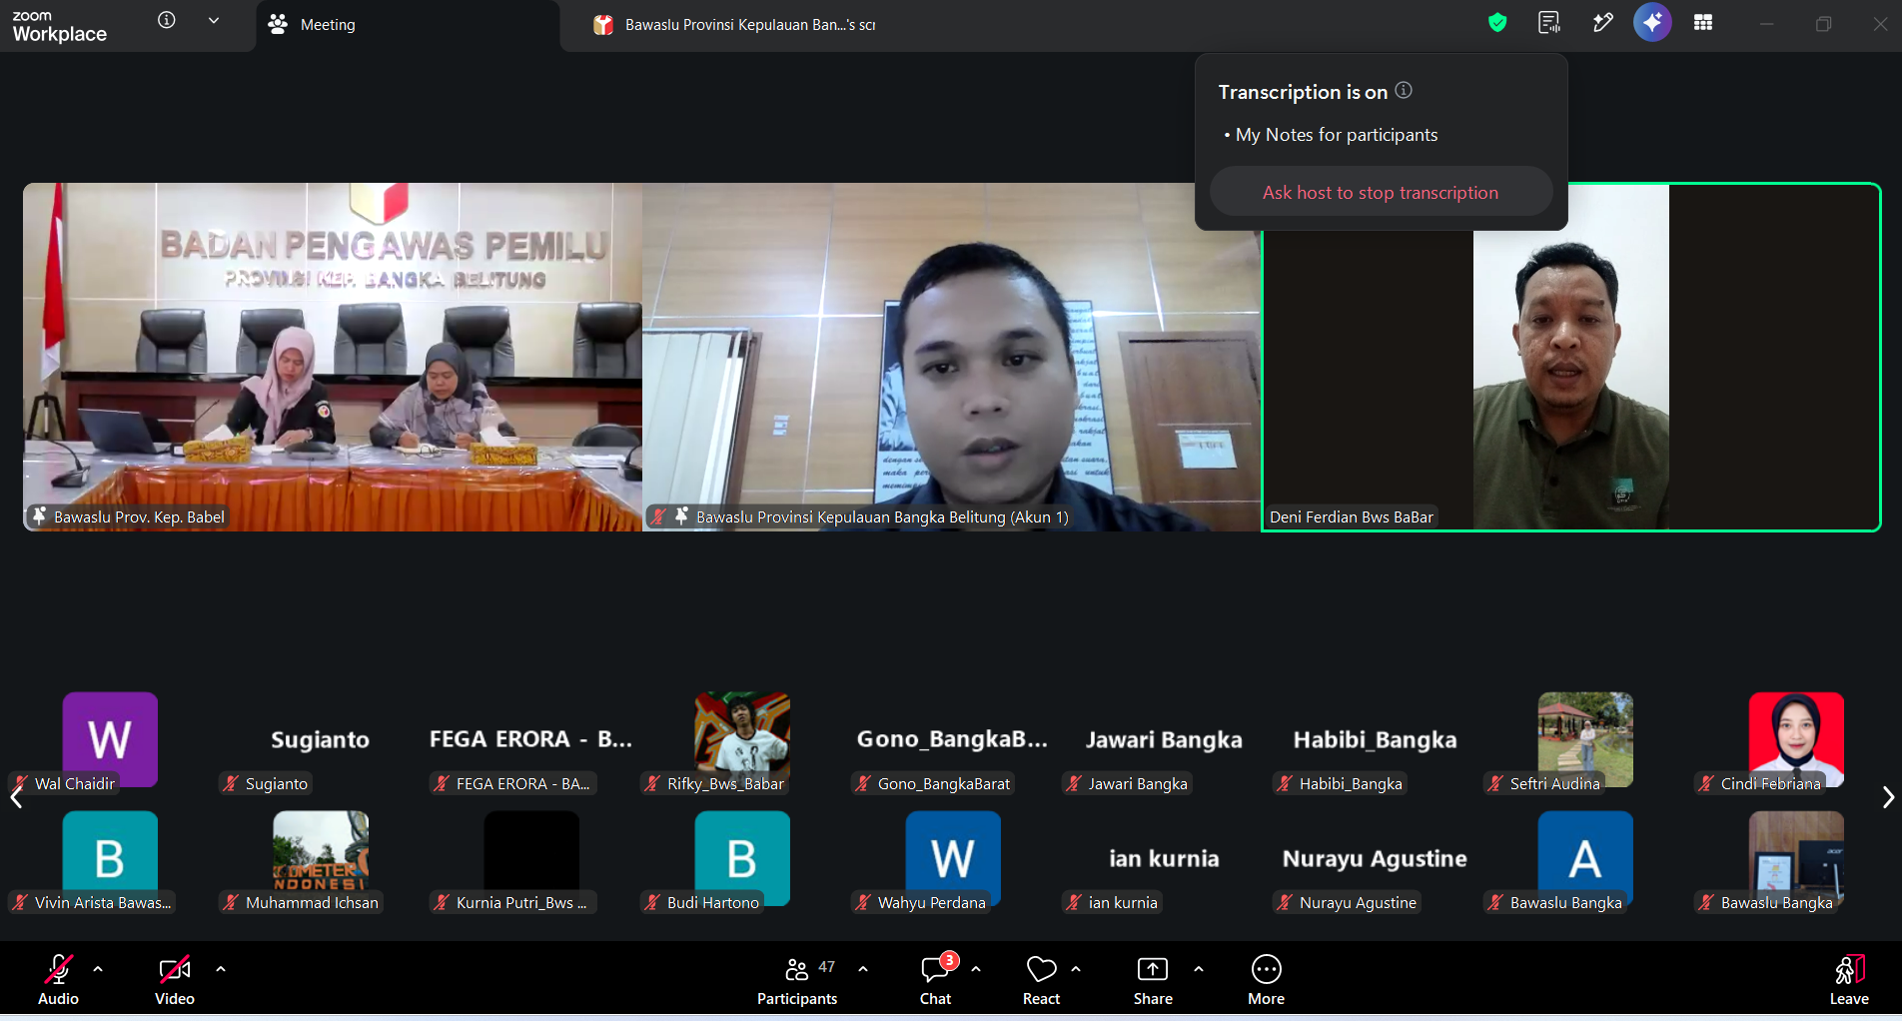Click Wal Chaidir's purple W avatar

click(110, 739)
